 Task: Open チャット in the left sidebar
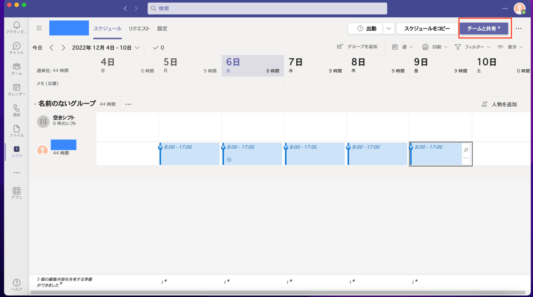(16, 48)
